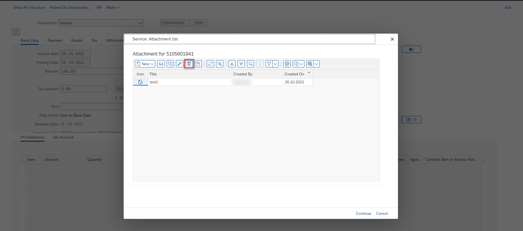
Task: Open Follow-On Documents in the background window
Action: point(71,7)
